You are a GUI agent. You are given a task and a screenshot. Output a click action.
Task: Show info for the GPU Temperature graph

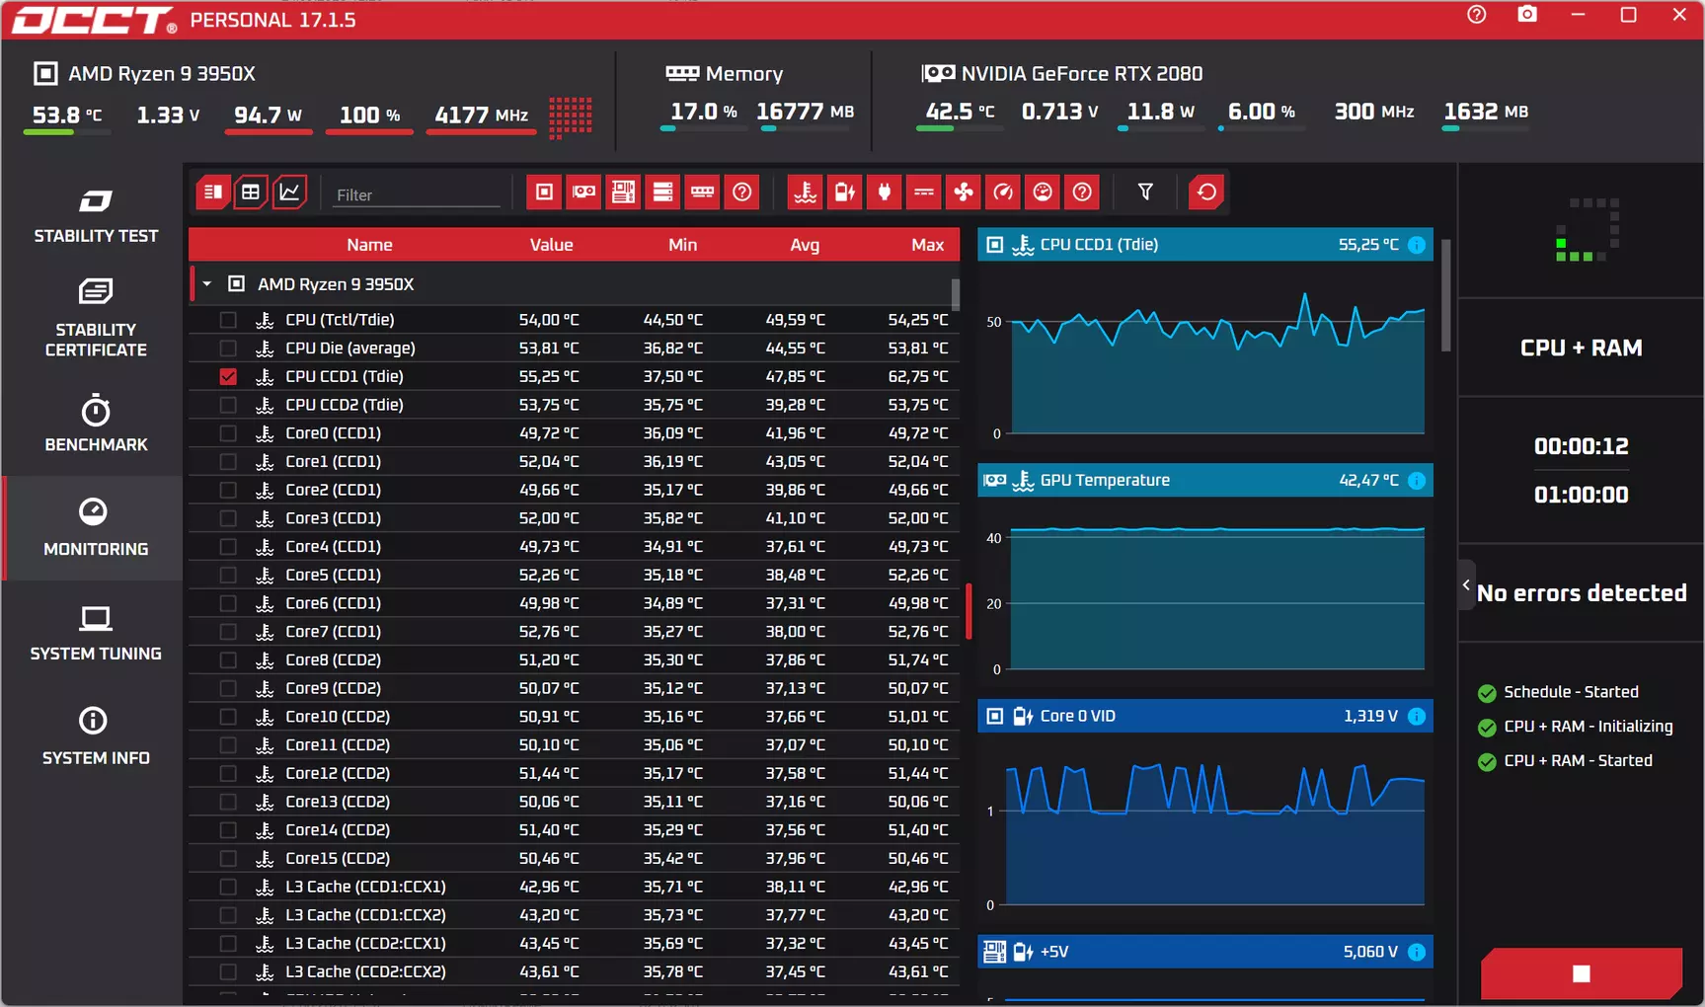(x=1417, y=481)
